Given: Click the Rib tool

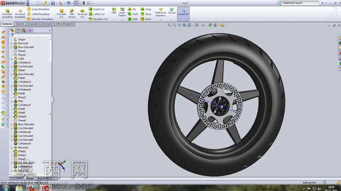Looking at the screenshot, I should [132, 9].
